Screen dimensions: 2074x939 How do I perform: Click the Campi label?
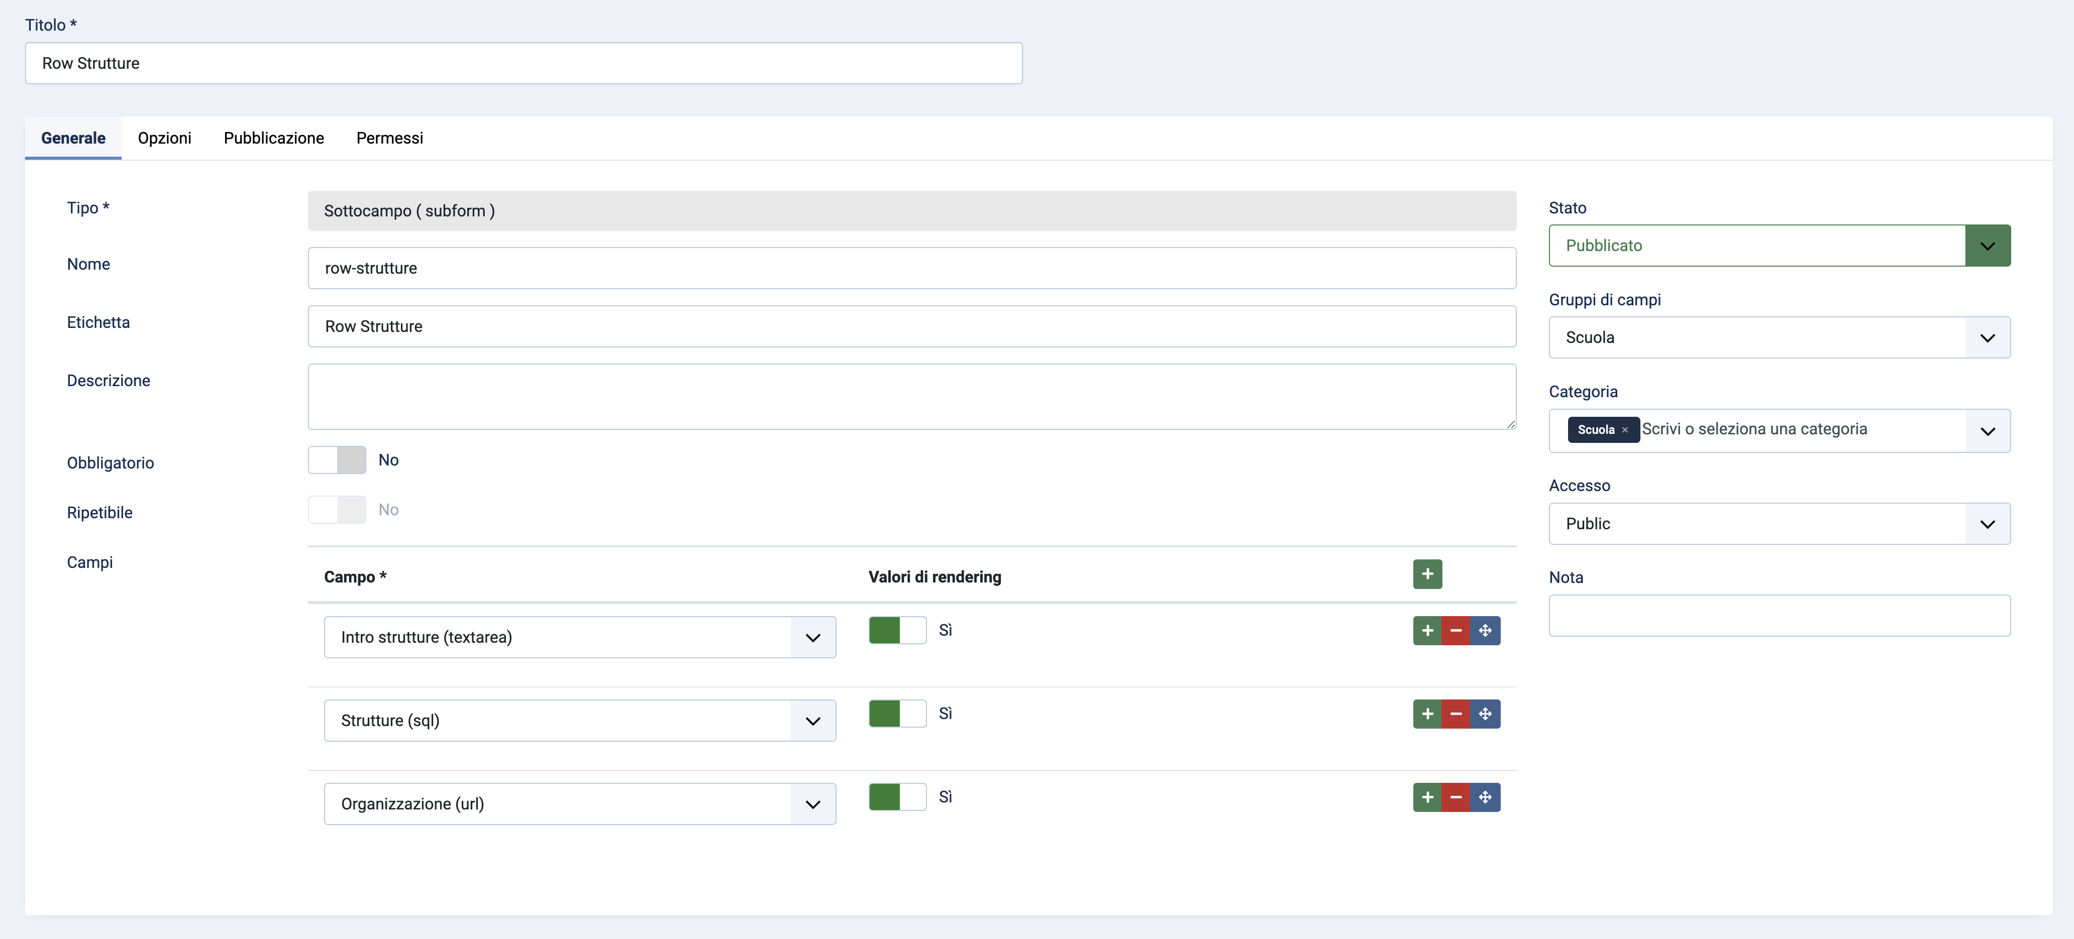click(89, 562)
